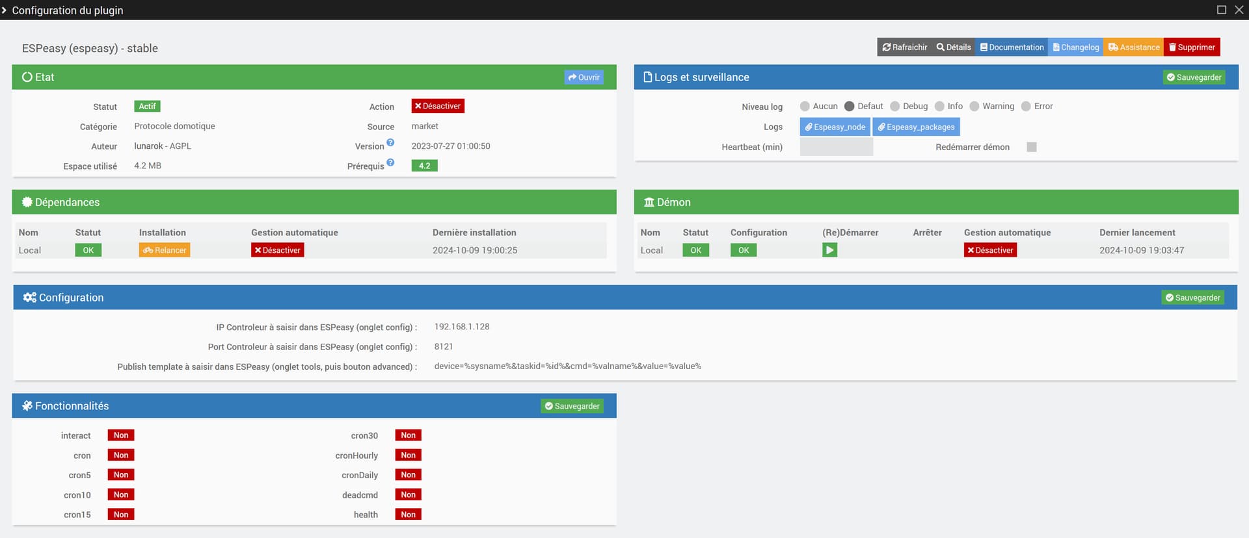Click Démon Statut OK badge
This screenshot has width=1249, height=538.
click(695, 250)
